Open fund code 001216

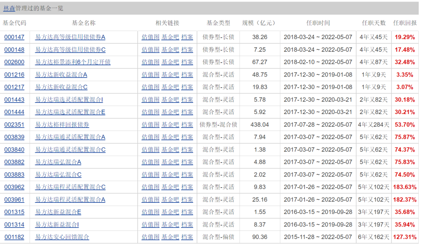(14, 75)
